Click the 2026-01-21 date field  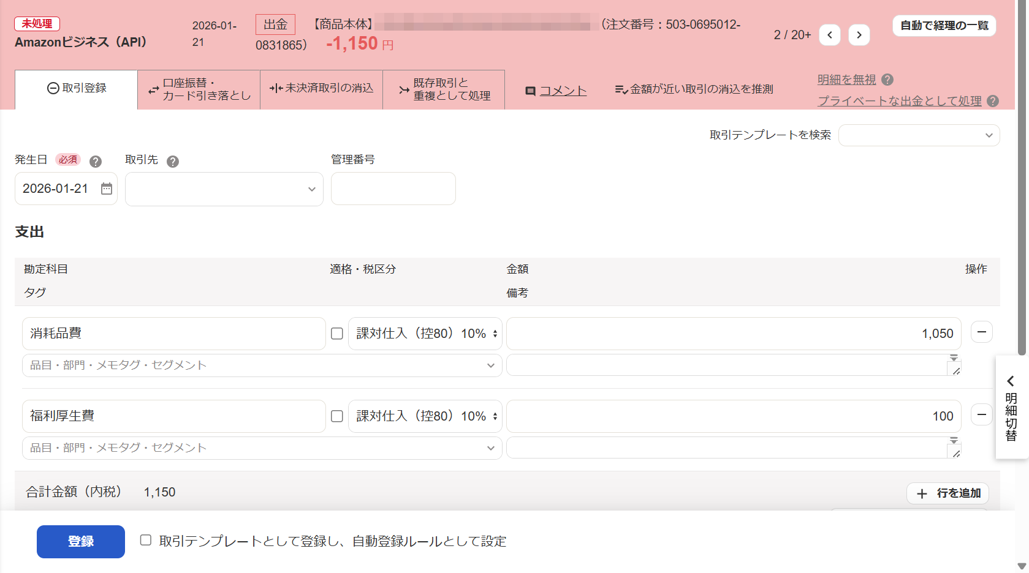pyautogui.click(x=66, y=189)
